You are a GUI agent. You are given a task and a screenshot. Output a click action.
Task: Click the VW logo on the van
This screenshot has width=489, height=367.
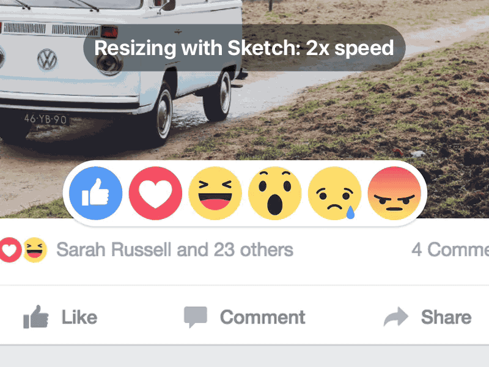tap(47, 59)
